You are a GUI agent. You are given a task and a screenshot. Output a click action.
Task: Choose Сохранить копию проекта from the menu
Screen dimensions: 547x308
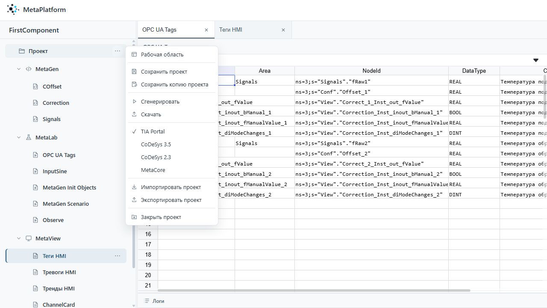172,84
